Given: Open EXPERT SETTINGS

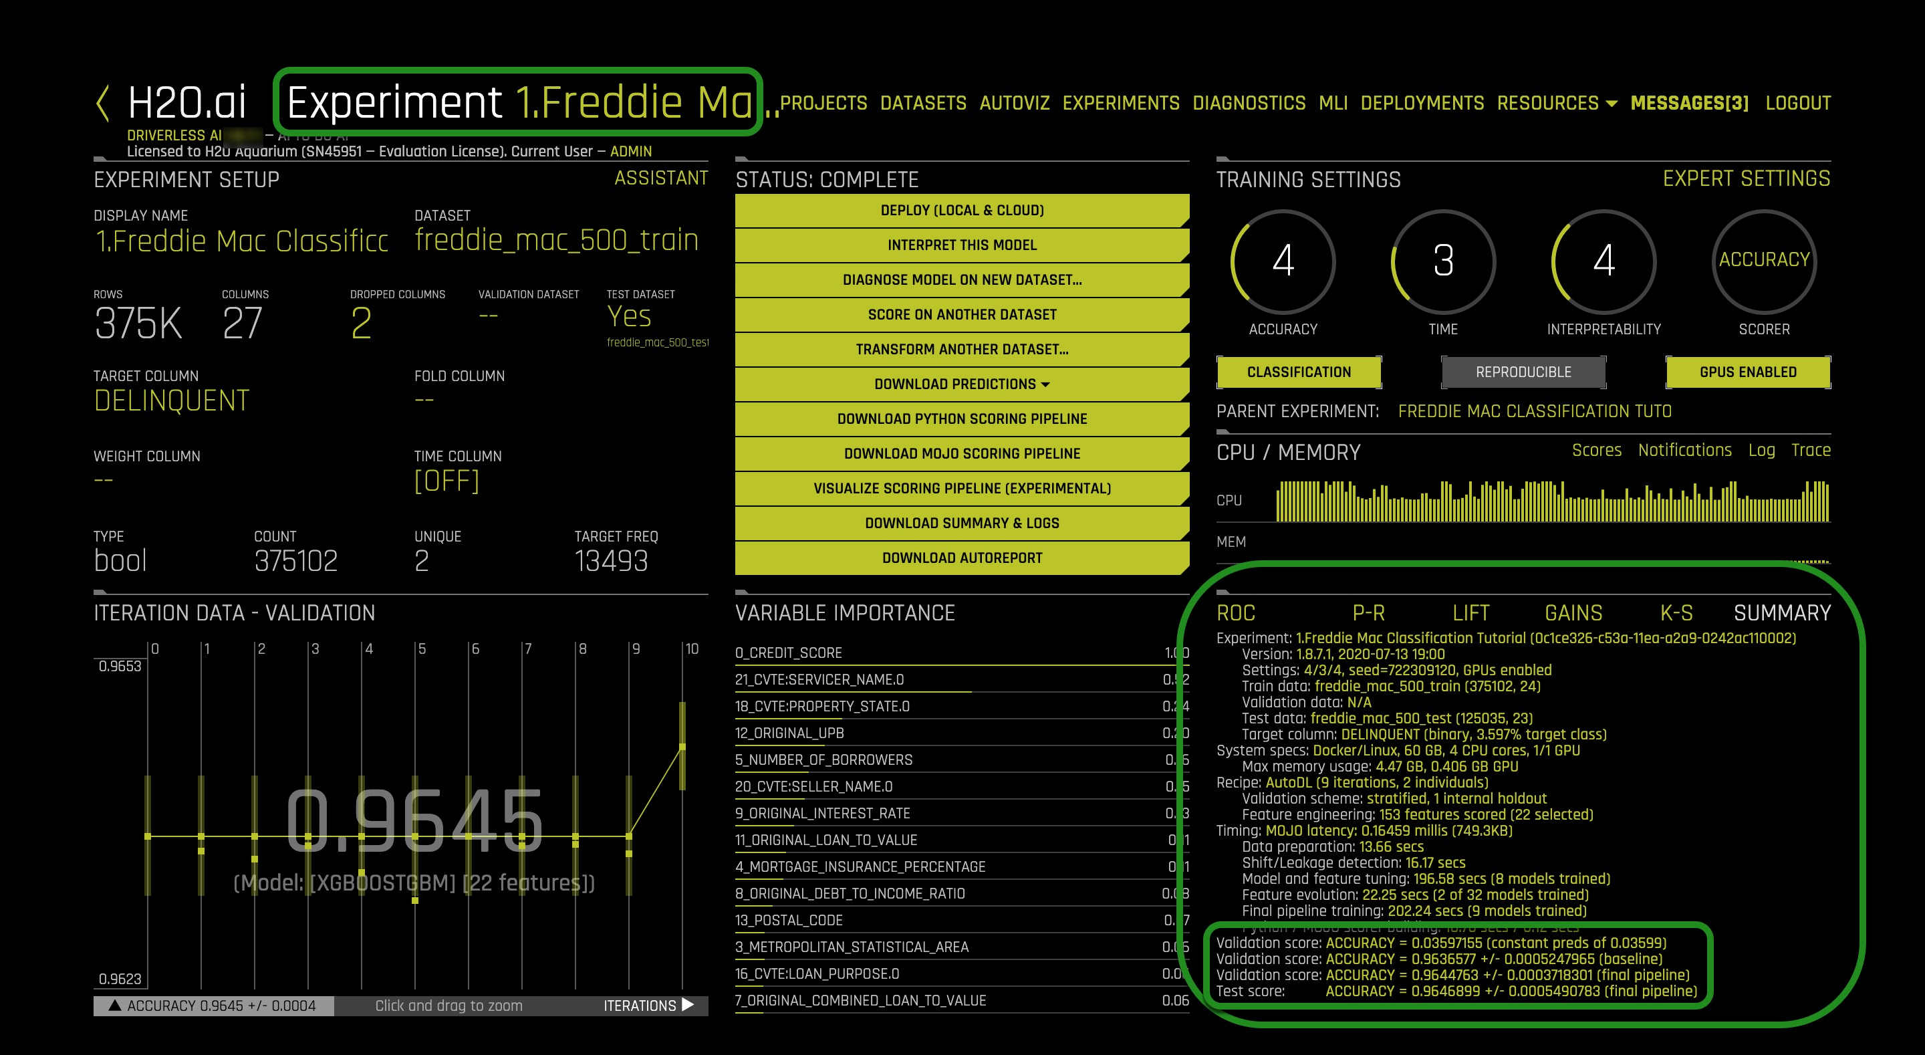Looking at the screenshot, I should pos(1746,178).
